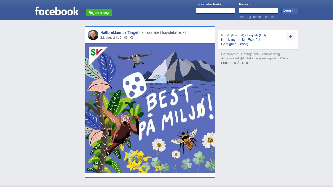Open the Haltbrekken profile picture
Viewport: 333px width, 187px height.
(x=93, y=35)
